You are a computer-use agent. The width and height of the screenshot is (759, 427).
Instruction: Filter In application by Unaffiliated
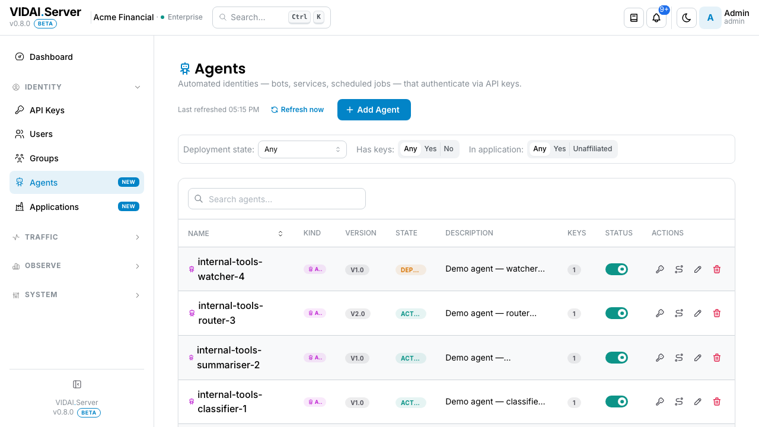pos(592,149)
